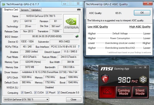The width and height of the screenshot is (154, 105).
Task: Click the Revision field showing B1
Action: tap(56, 21)
